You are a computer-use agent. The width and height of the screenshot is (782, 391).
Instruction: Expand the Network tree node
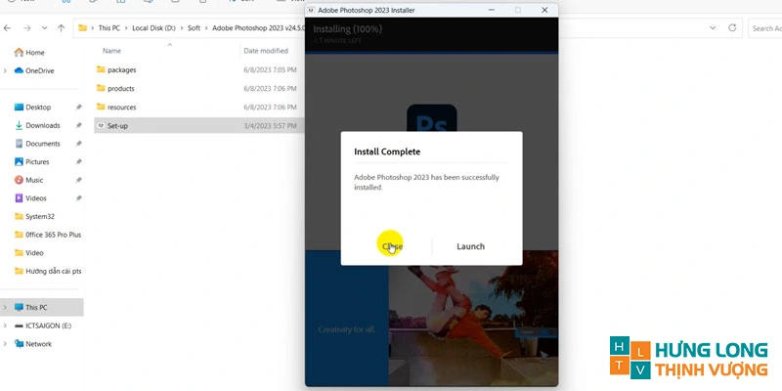pyautogui.click(x=6, y=344)
